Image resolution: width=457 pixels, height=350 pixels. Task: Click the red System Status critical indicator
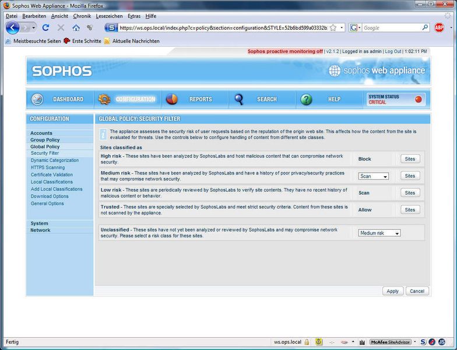coord(419,99)
